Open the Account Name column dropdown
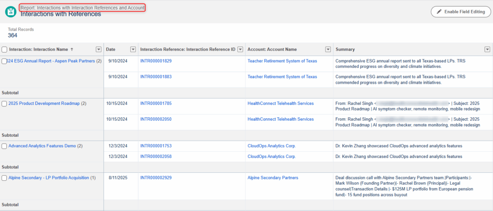The height and width of the screenshot is (211, 493). (x=328, y=49)
